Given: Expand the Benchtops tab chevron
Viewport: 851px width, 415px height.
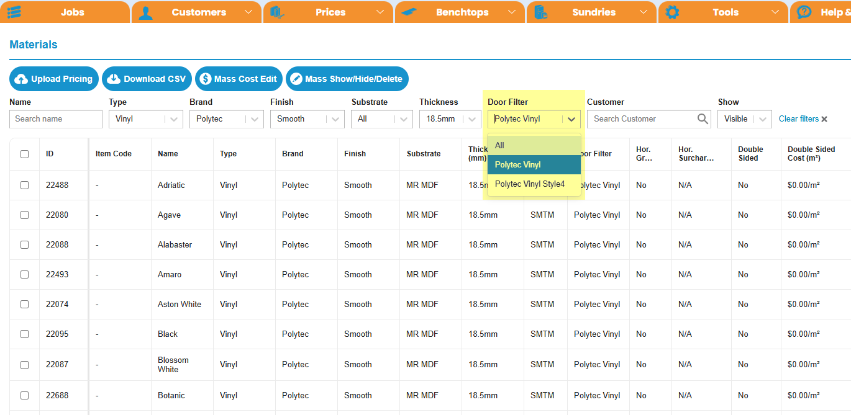Looking at the screenshot, I should (512, 12).
